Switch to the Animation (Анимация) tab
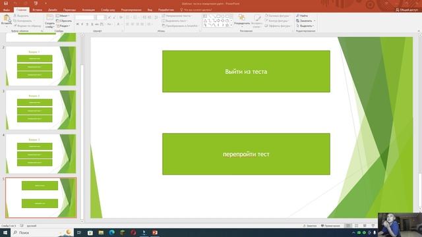Viewport: 422px width, 237px height. coord(88,10)
